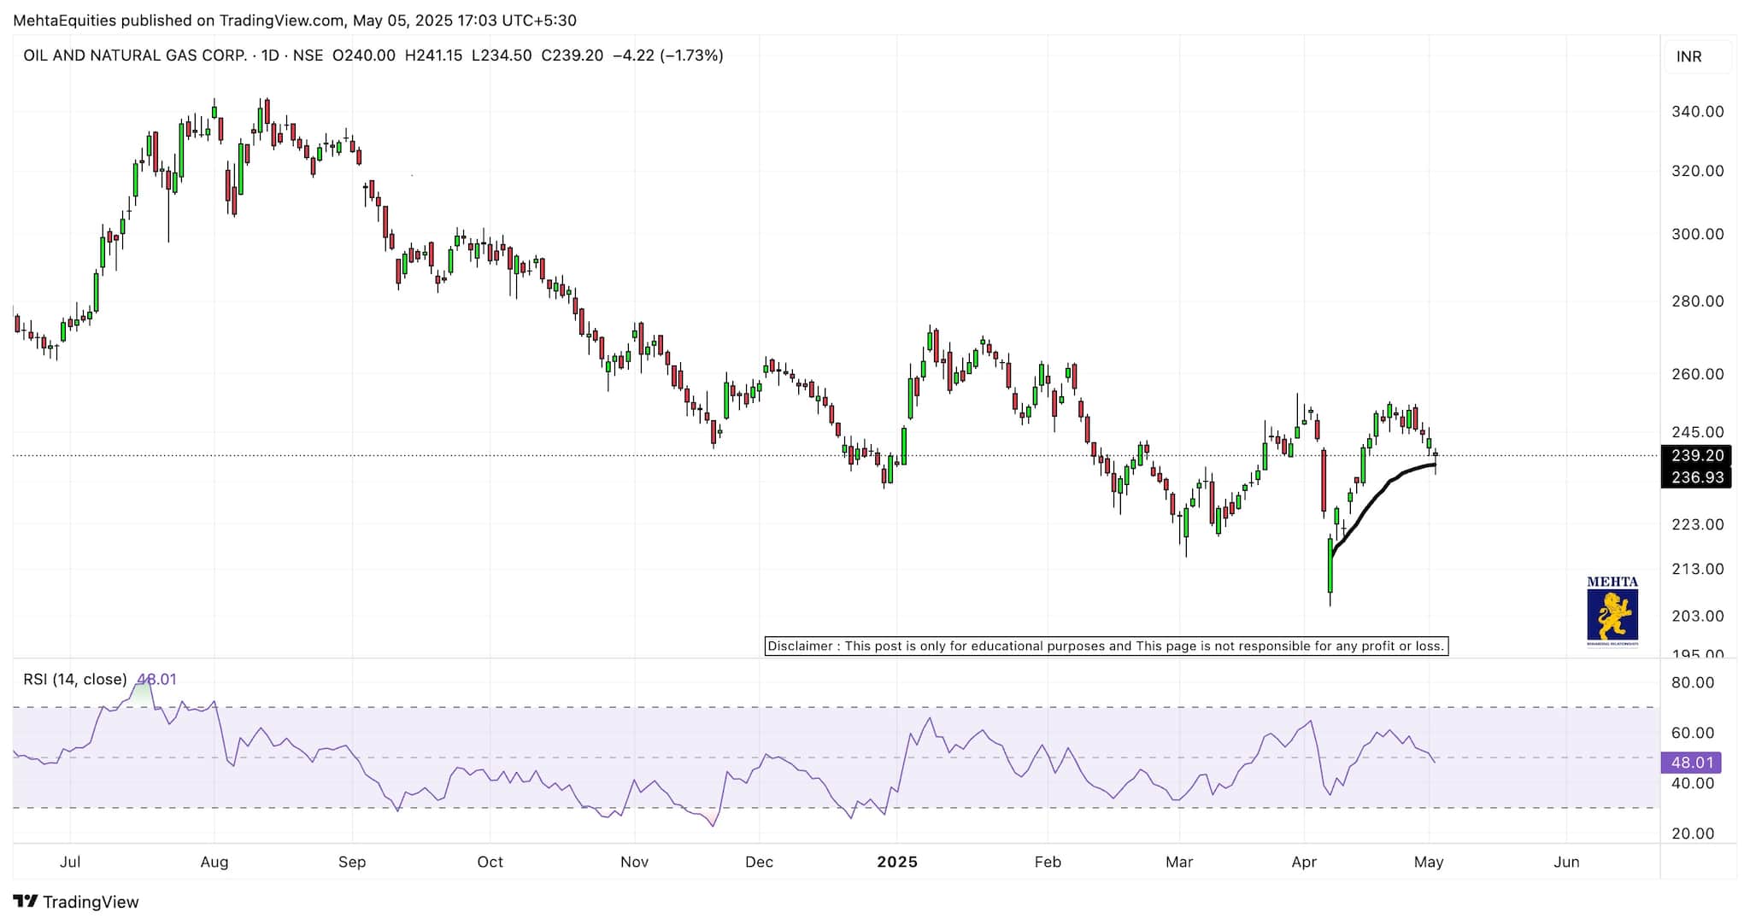
Task: Click the TradingView logo icon
Action: click(x=26, y=902)
